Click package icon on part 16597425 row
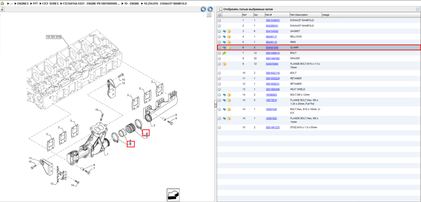Image resolution: width=421 pixels, height=202 pixels. tap(229, 109)
